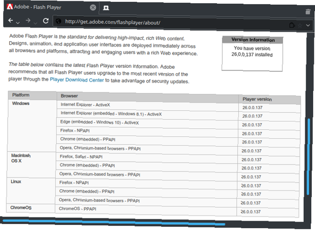
Task: Go forward with the right arrow
Action: pos(28,20)
